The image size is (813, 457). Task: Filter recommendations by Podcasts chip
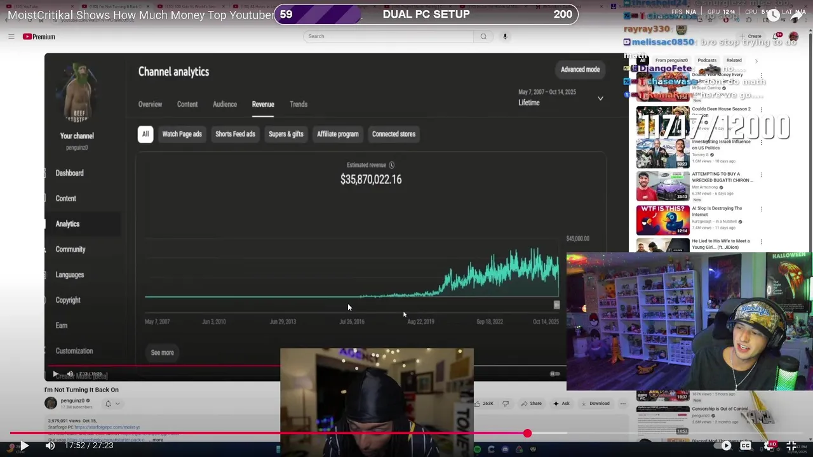(x=707, y=61)
